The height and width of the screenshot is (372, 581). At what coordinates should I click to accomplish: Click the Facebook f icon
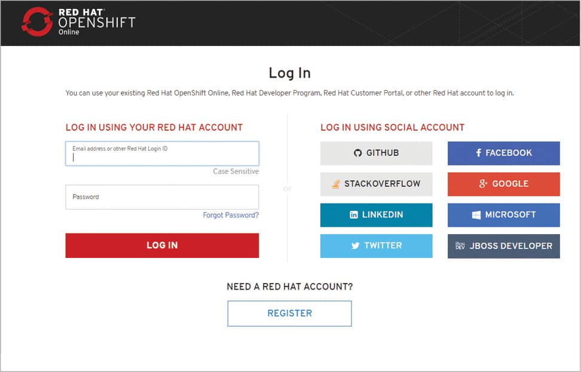click(x=479, y=153)
